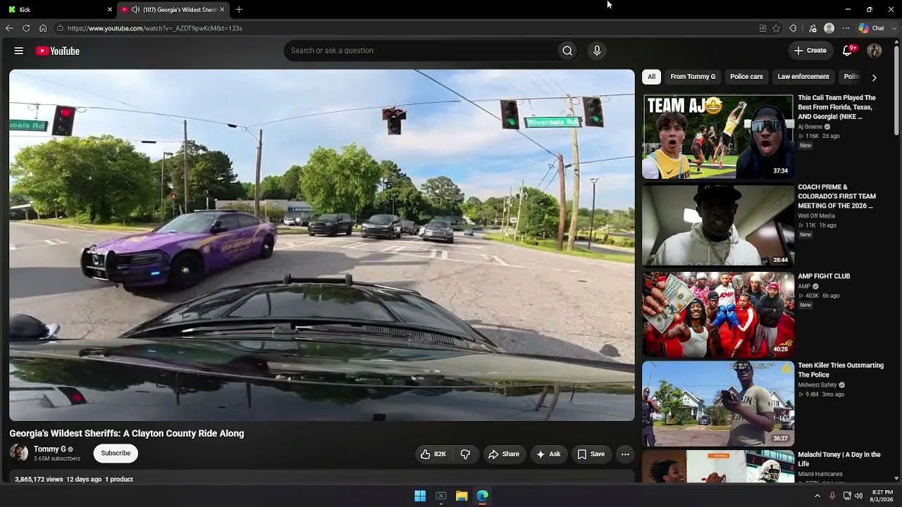Reload the page in the browser
This screenshot has height=507, width=902.
pos(26,28)
